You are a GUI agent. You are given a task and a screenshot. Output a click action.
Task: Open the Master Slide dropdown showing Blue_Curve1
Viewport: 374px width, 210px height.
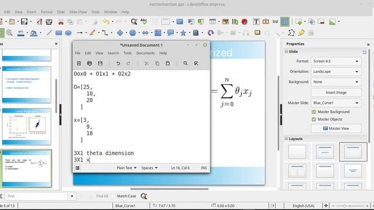coord(336,103)
